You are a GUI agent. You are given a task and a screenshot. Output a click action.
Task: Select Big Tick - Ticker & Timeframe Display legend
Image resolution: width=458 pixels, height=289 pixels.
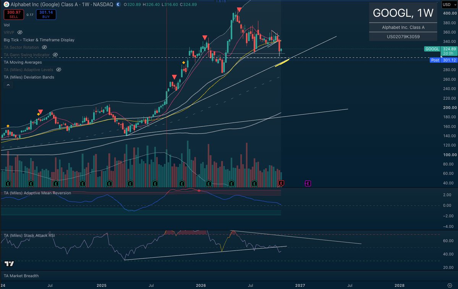click(39, 40)
